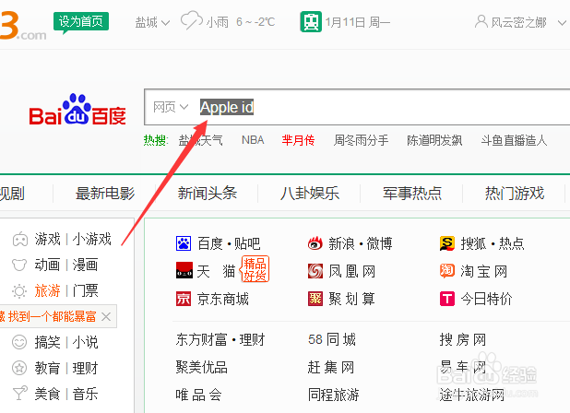This screenshot has height=413, width=570.
Task: Click the Sina Weibo eye icon
Action: [315, 243]
